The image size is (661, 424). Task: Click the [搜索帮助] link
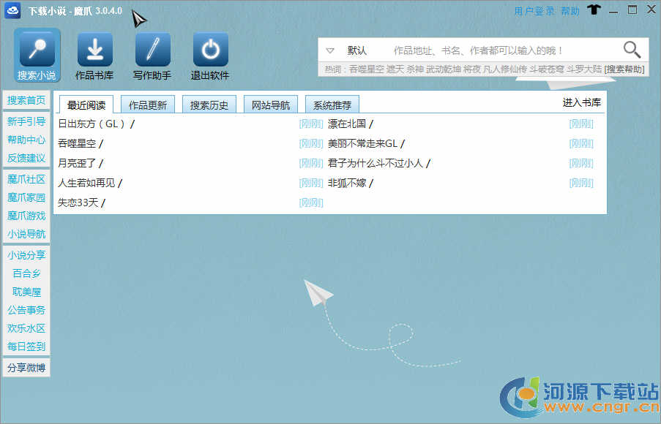[624, 69]
